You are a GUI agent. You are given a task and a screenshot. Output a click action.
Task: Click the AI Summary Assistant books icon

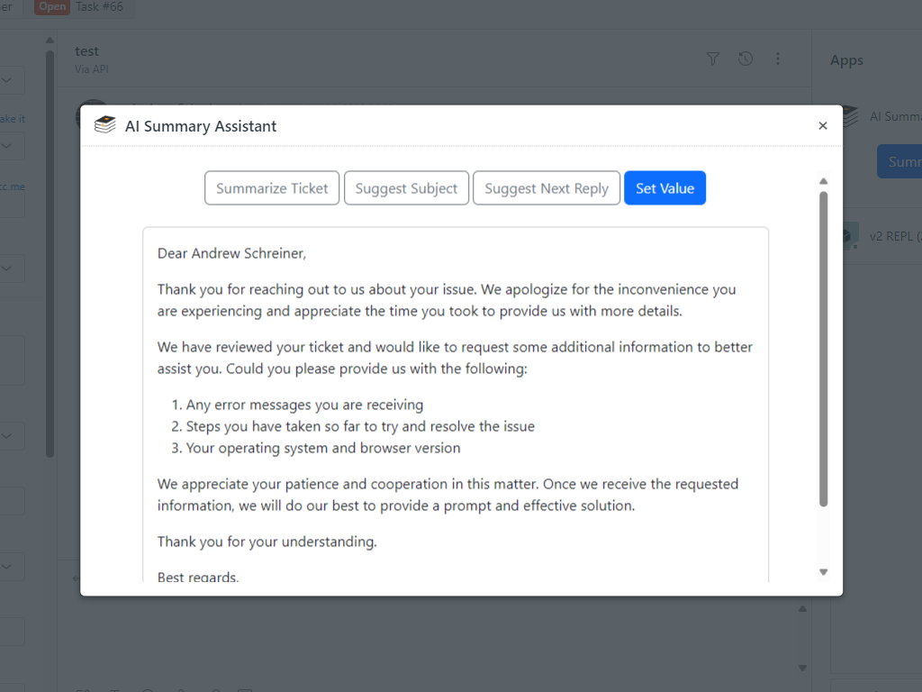(105, 126)
